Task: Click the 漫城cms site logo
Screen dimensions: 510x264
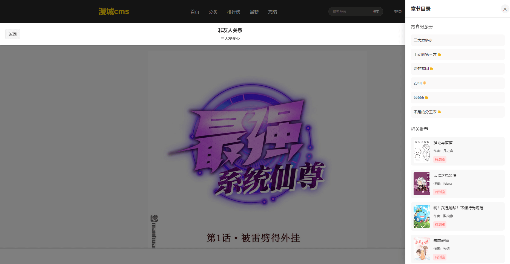Action: click(113, 11)
